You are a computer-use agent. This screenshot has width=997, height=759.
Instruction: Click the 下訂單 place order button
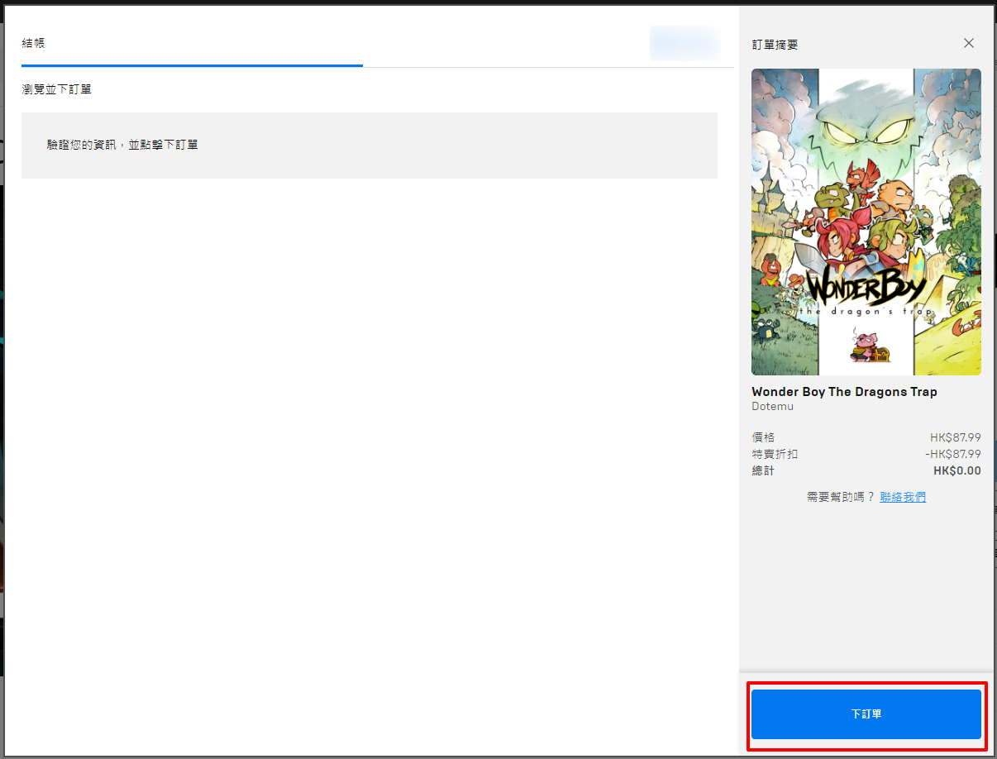tap(866, 714)
